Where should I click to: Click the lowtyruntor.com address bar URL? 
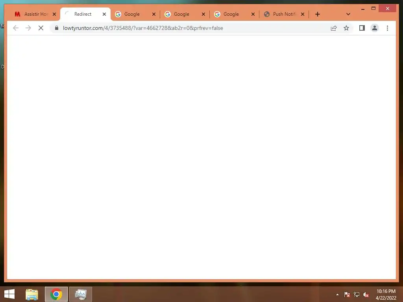[x=143, y=28]
